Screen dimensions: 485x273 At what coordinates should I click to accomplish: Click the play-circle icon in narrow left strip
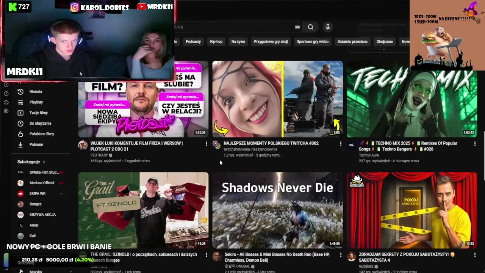tap(6, 84)
